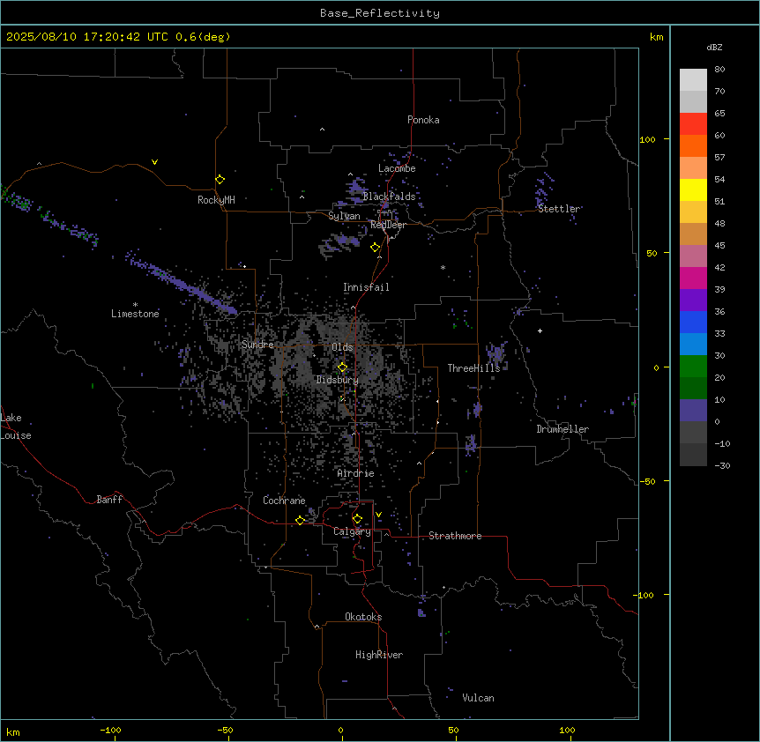
Task: Select the Lacombe label on the map
Action: pyautogui.click(x=397, y=168)
